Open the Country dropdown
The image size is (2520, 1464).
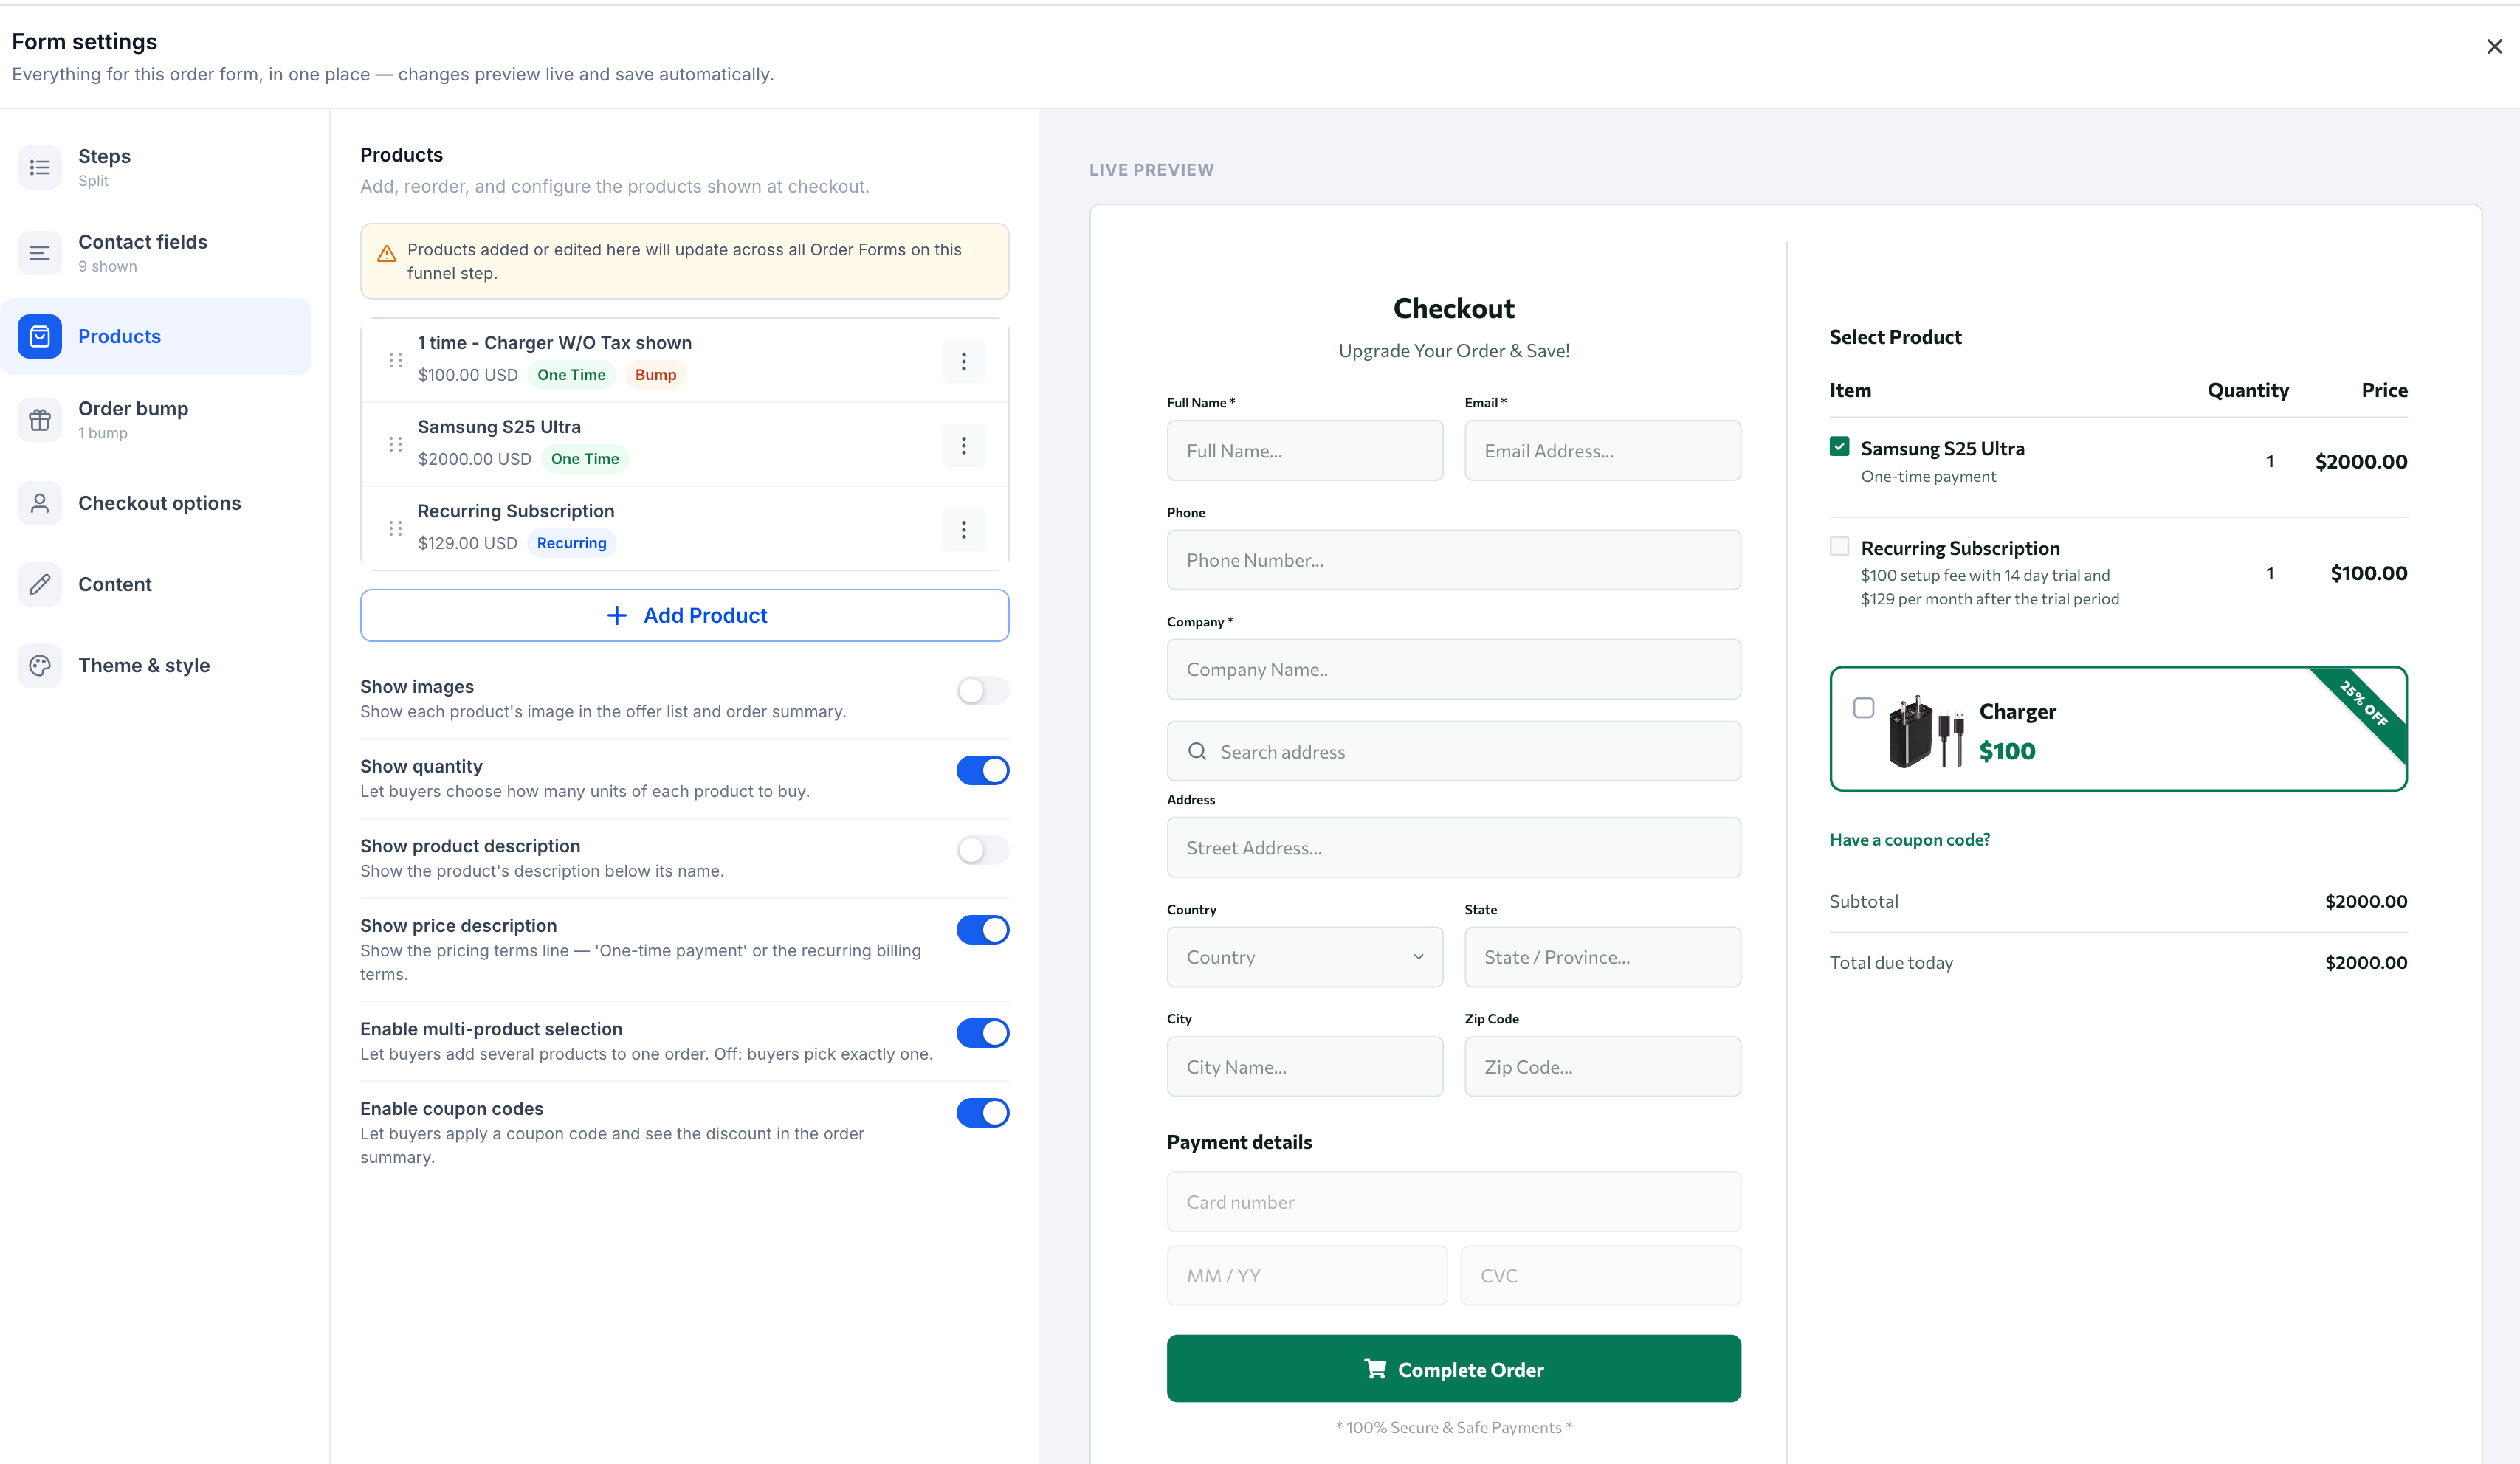(1304, 957)
